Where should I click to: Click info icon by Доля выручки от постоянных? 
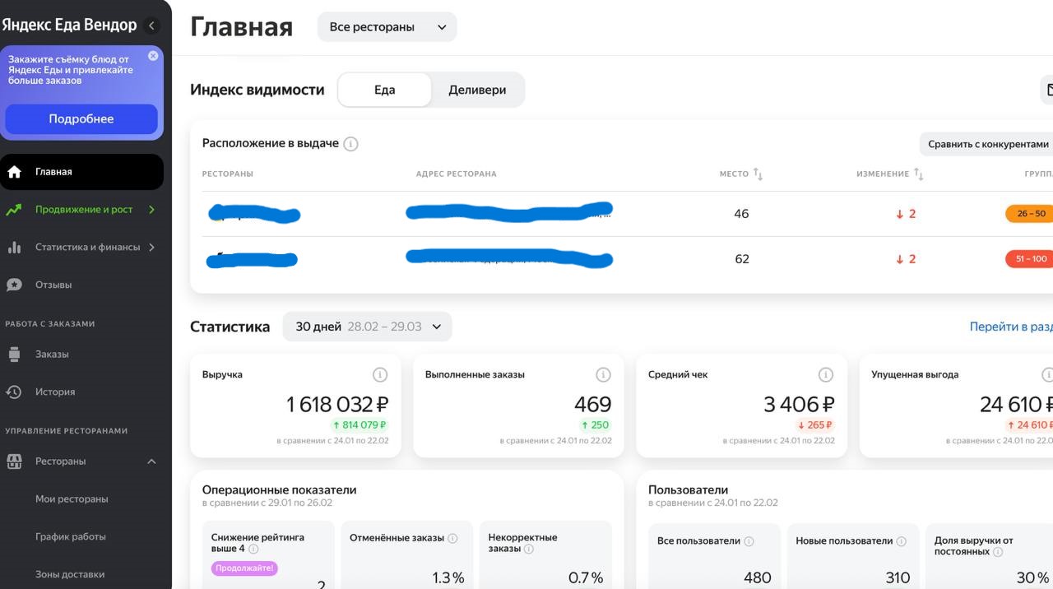(x=998, y=553)
